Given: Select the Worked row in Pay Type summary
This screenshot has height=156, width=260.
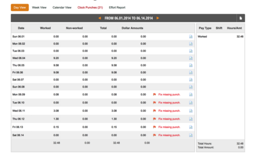Looking at the screenshot, I should click(x=202, y=37).
